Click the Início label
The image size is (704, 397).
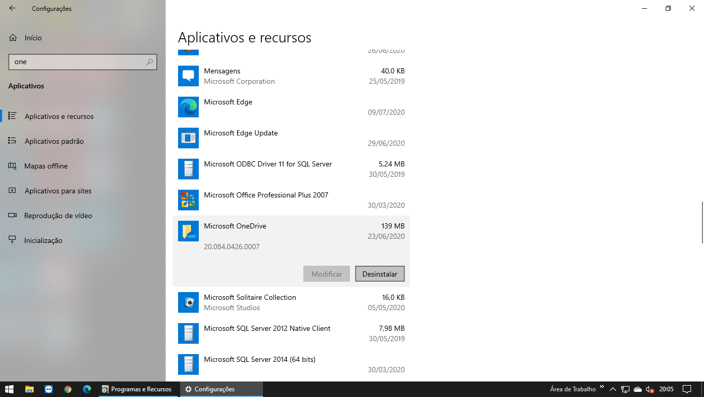33,38
